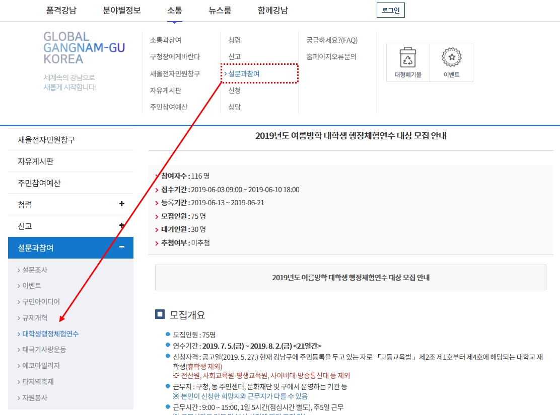Expand the 청렴 plus icon in sidebar
This screenshot has height=415, width=560.
122,204
